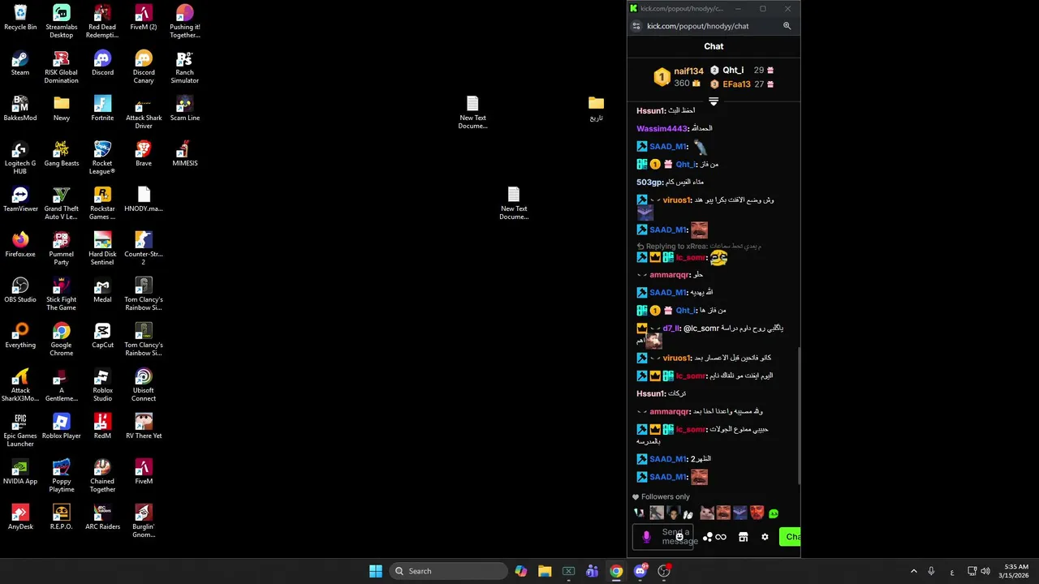The width and height of the screenshot is (1039, 584).
Task: Click the d7_ll username in chat
Action: click(670, 328)
